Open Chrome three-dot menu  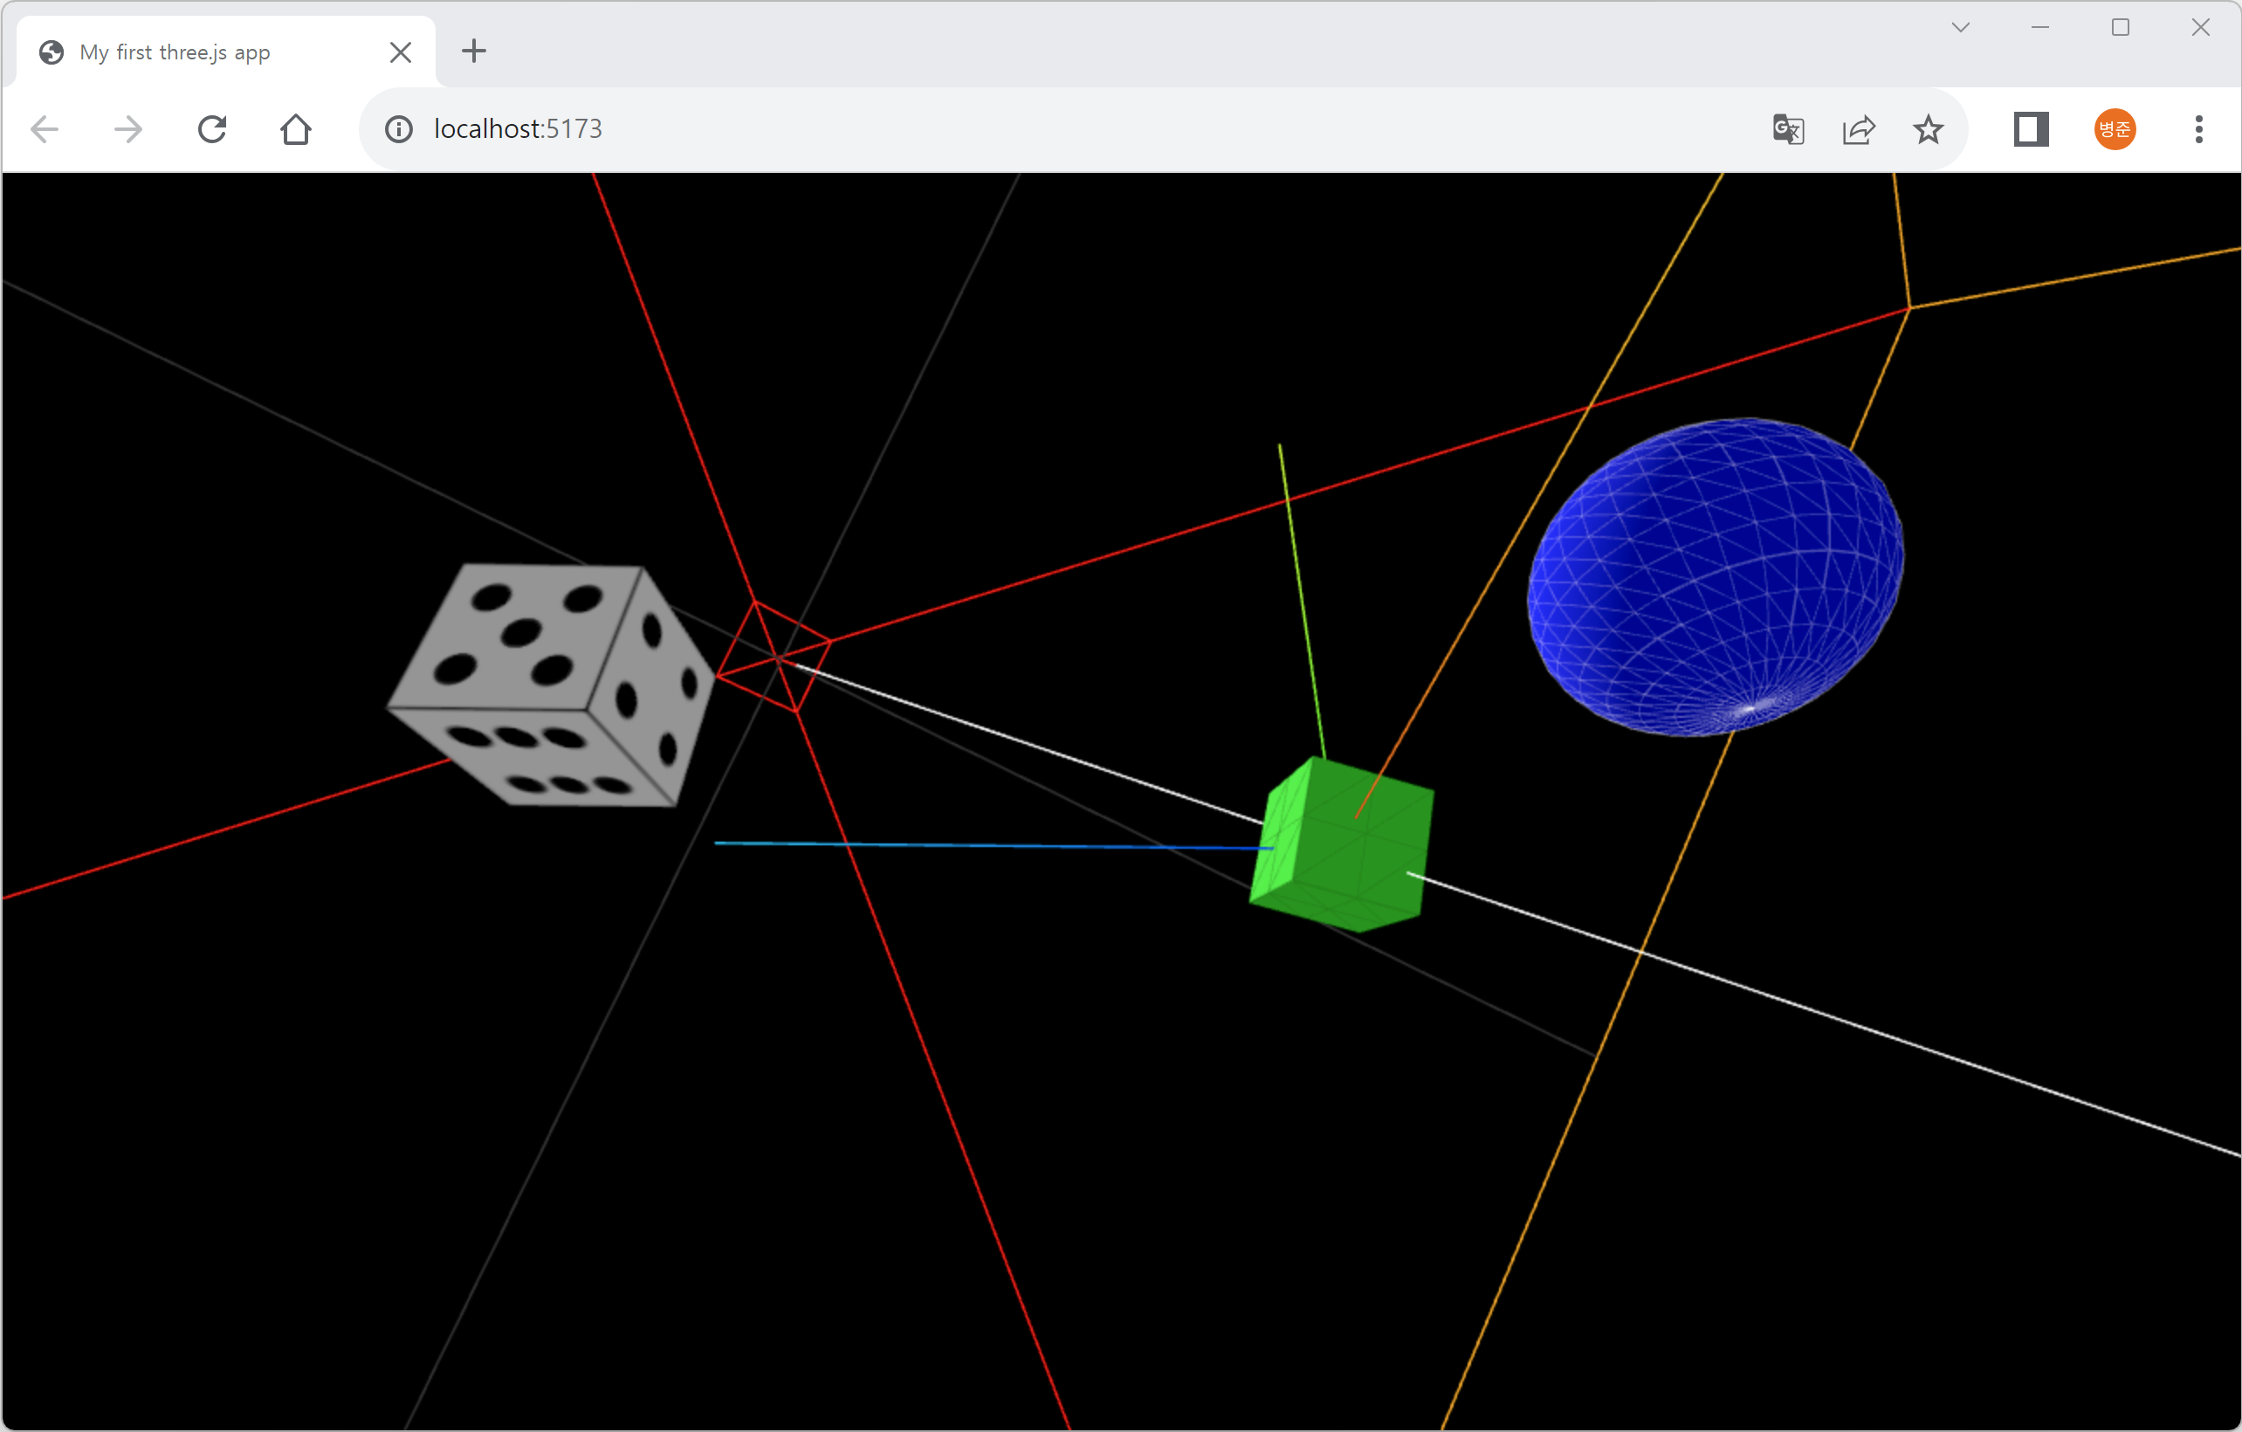click(2198, 129)
